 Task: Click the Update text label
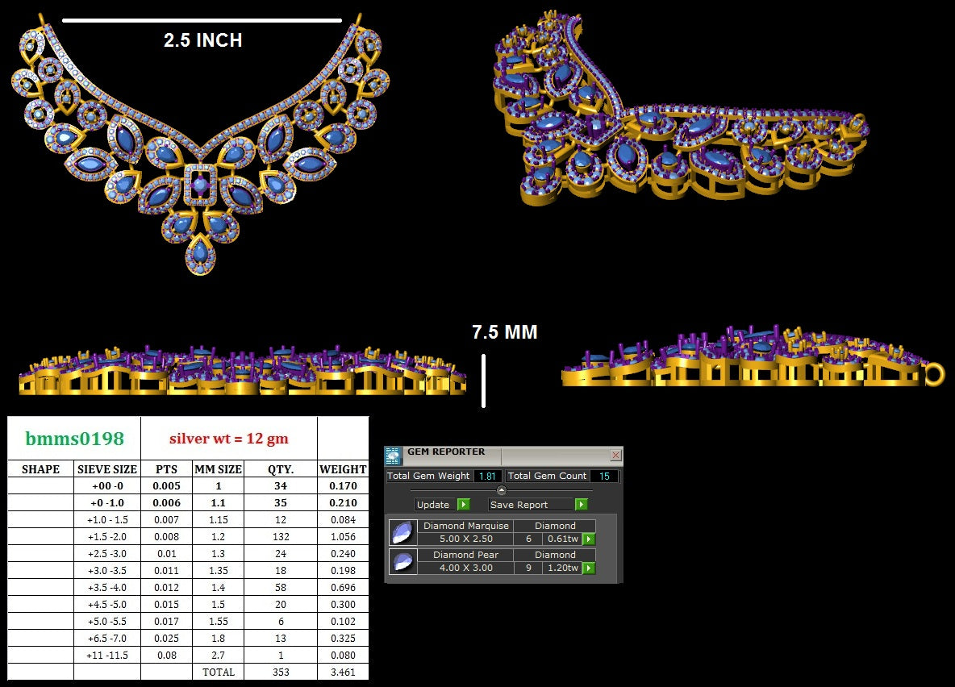[433, 505]
